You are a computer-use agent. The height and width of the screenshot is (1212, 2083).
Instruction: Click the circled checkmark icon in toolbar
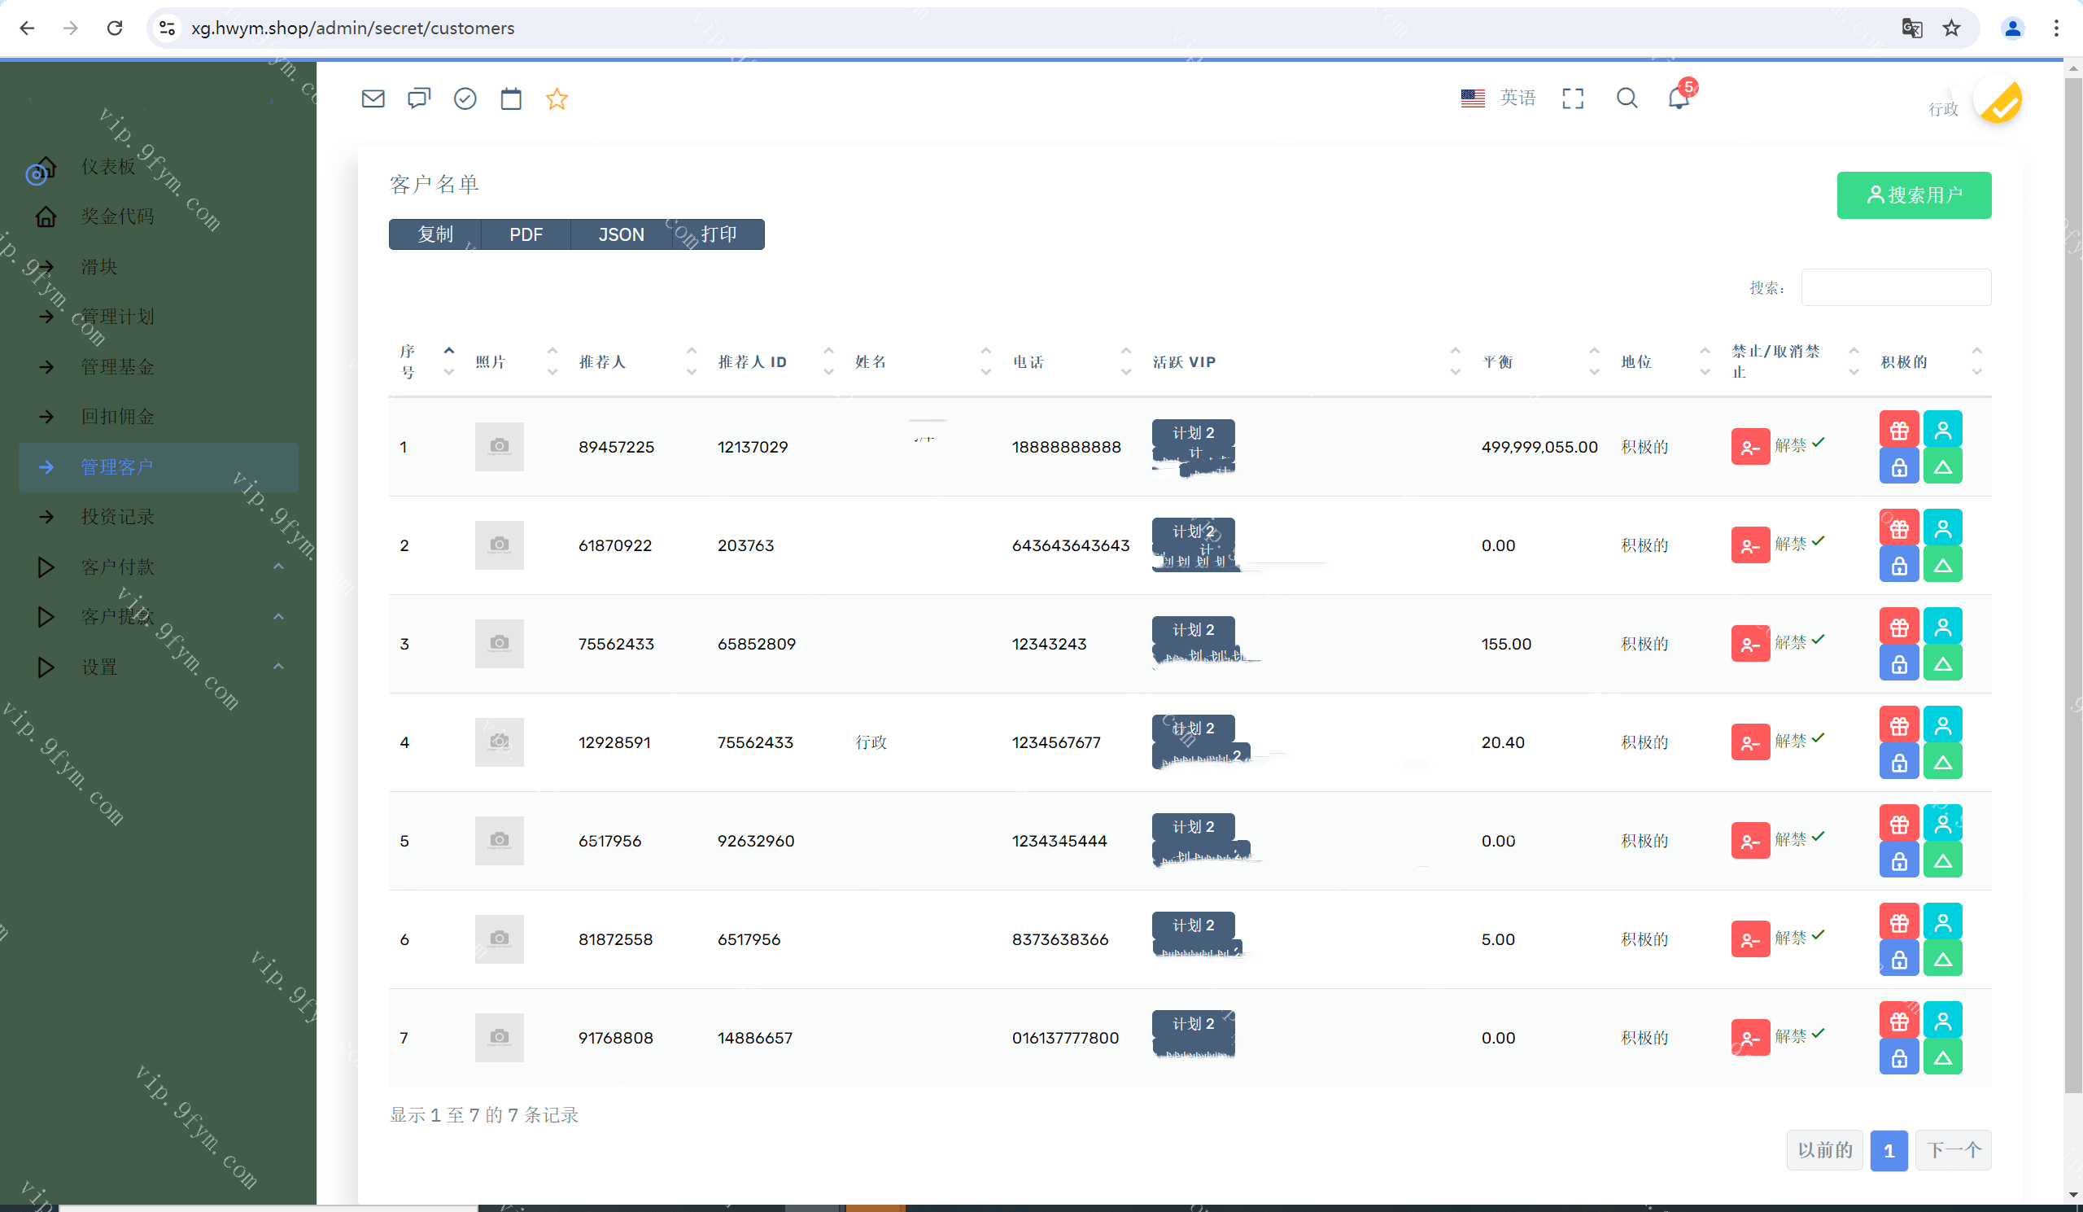coord(465,99)
